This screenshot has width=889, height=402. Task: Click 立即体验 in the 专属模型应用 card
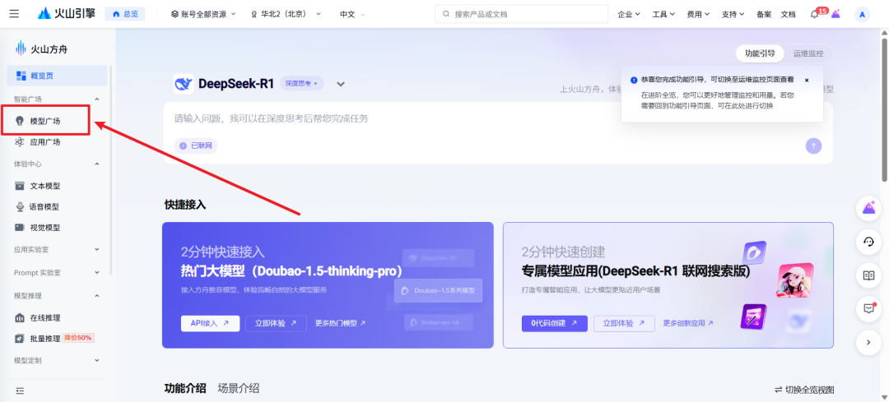coord(624,323)
